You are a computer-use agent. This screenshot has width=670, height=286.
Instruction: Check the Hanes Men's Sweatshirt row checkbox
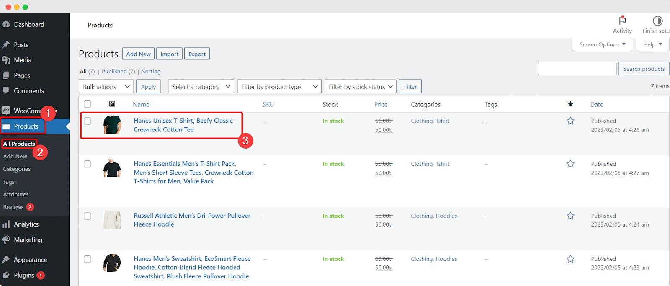pyautogui.click(x=88, y=259)
